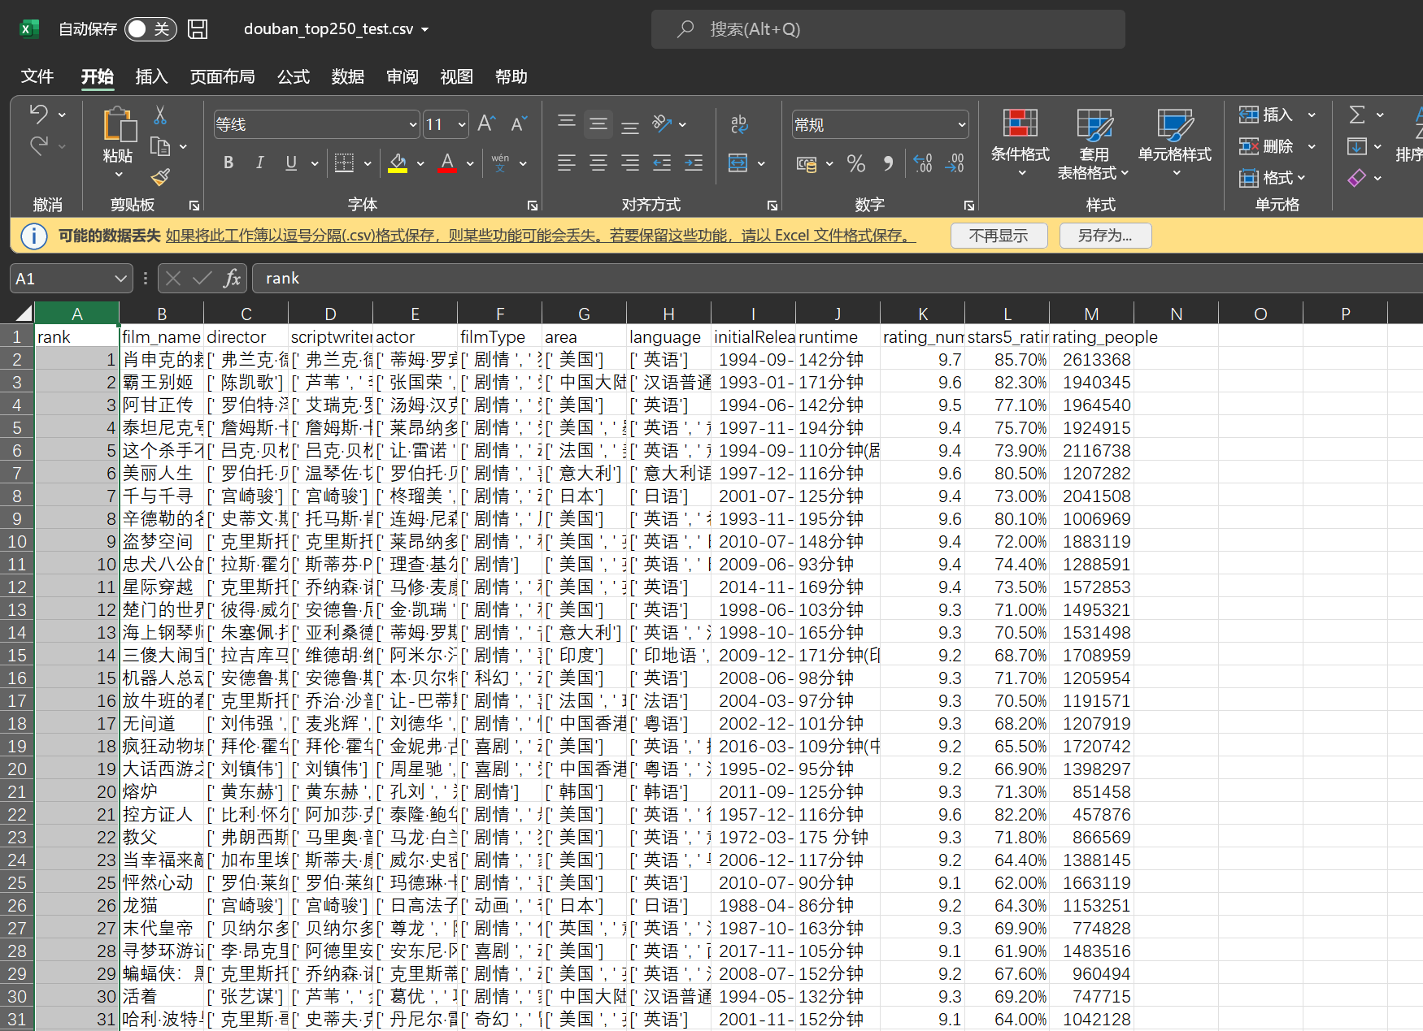The width and height of the screenshot is (1423, 1031).
Task: Apply cell borders icon
Action: [x=345, y=163]
